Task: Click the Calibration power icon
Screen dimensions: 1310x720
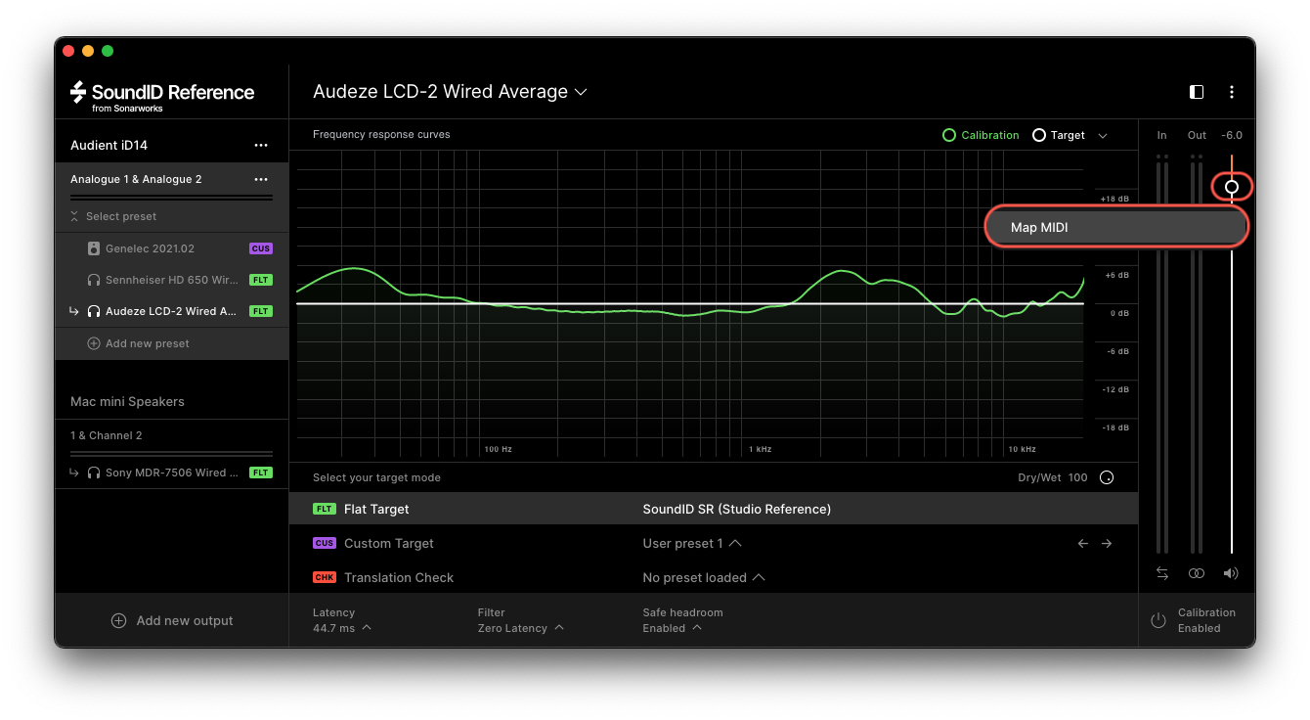Action: 1158,620
